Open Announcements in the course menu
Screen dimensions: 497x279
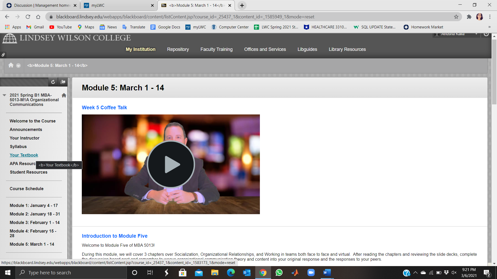26,129
